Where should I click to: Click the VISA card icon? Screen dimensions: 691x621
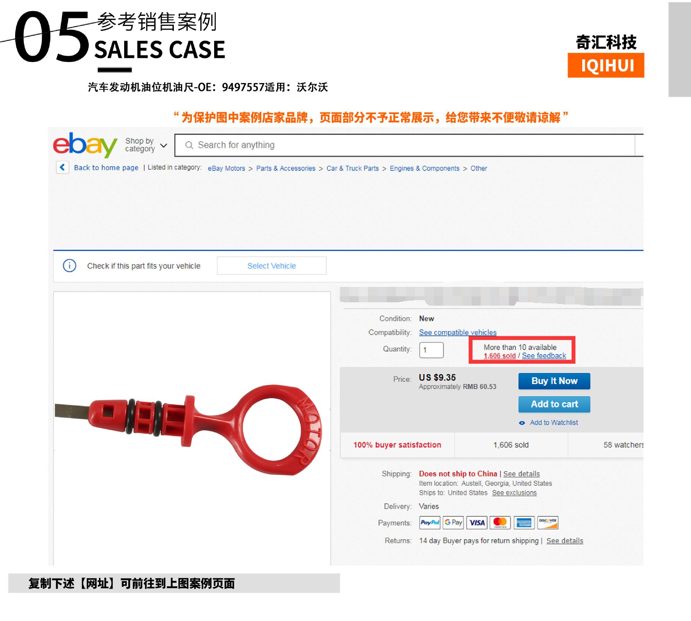pos(477,522)
